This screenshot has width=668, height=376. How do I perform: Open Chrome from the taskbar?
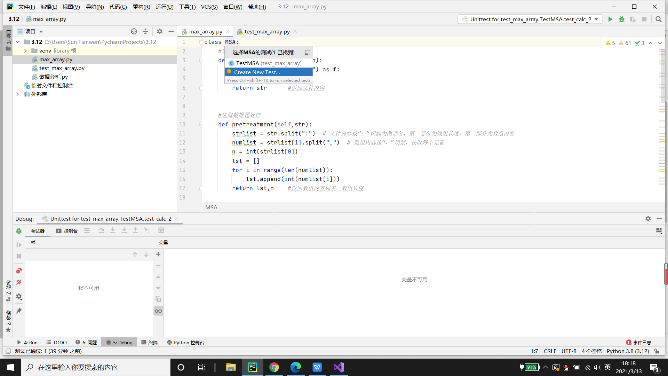pos(274,367)
